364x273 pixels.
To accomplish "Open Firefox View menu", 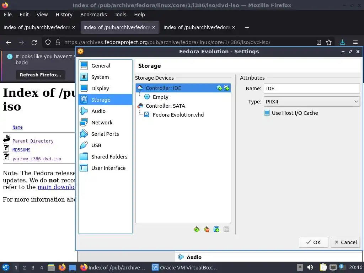I will click(42, 15).
